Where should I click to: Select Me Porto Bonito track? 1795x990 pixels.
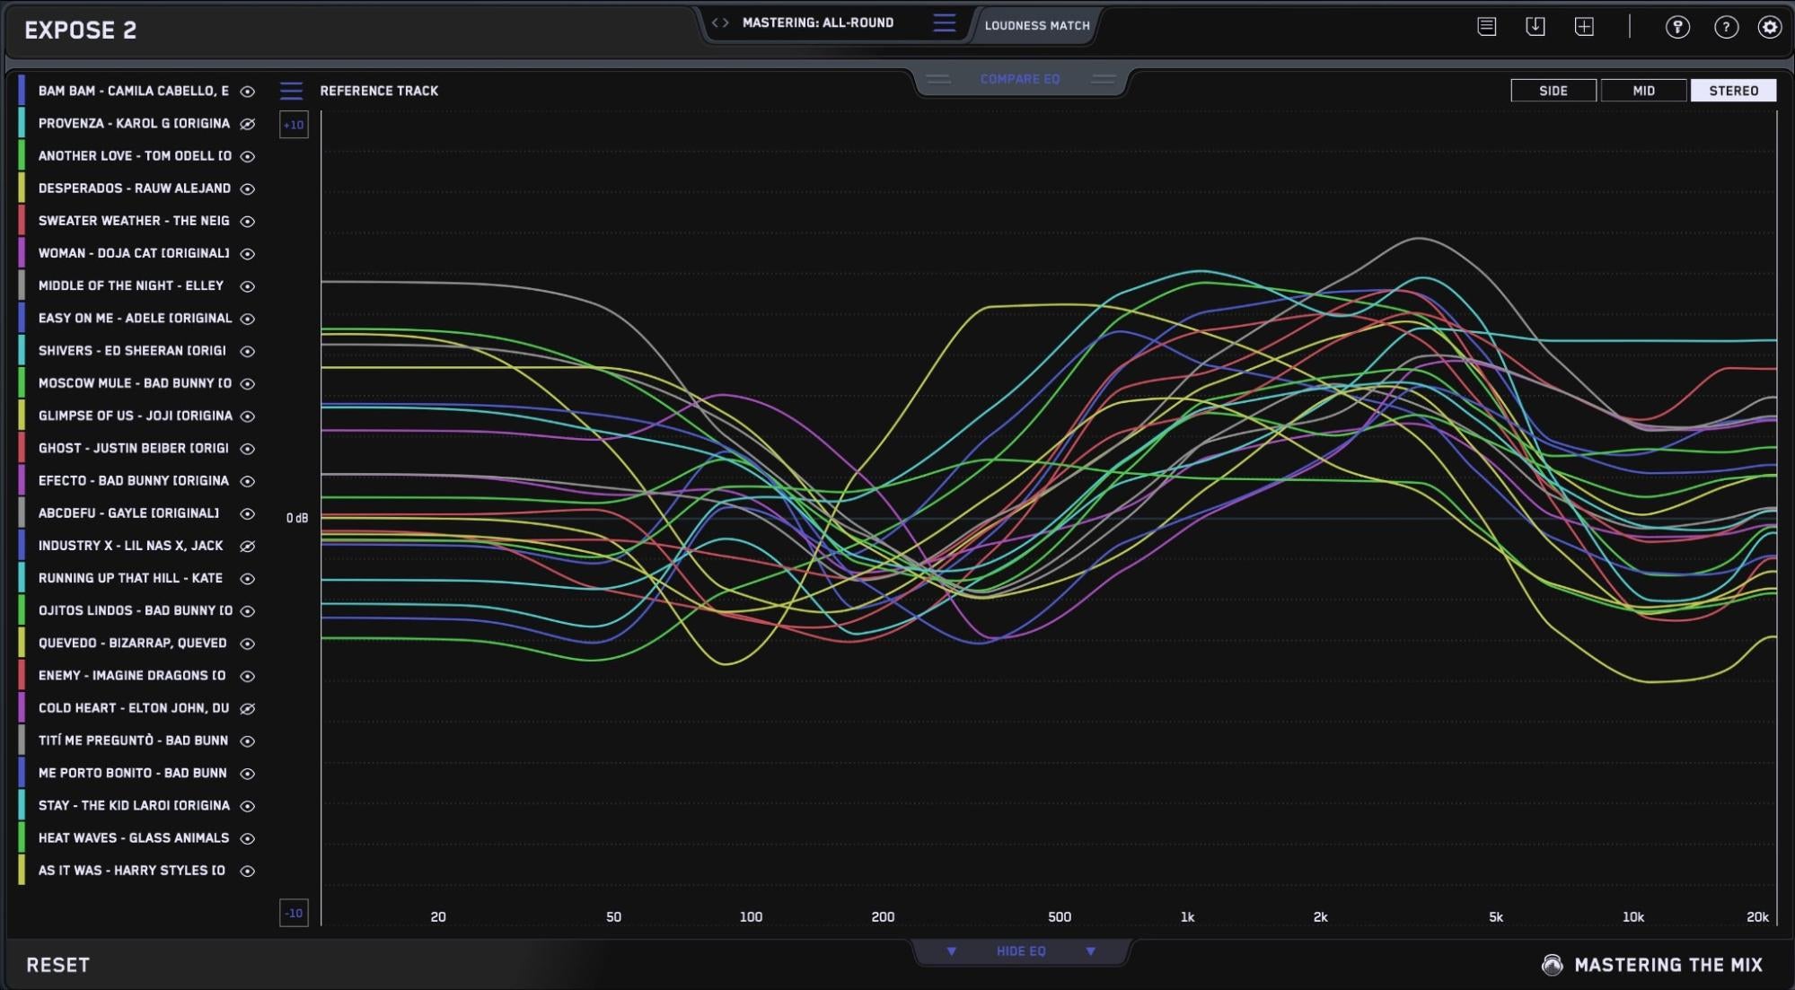pyautogui.click(x=132, y=773)
